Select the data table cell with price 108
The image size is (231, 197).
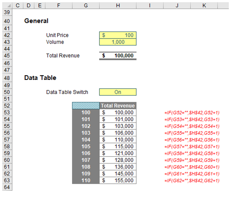click(x=86, y=167)
